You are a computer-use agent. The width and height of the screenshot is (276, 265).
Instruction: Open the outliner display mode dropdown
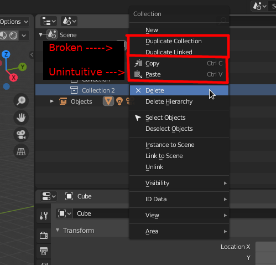[49, 22]
